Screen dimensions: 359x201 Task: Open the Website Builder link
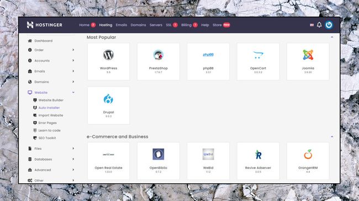(51, 100)
